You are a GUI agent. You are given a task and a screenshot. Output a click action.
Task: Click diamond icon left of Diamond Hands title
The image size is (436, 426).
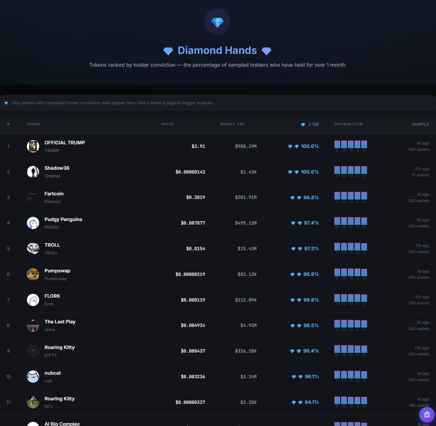(168, 51)
